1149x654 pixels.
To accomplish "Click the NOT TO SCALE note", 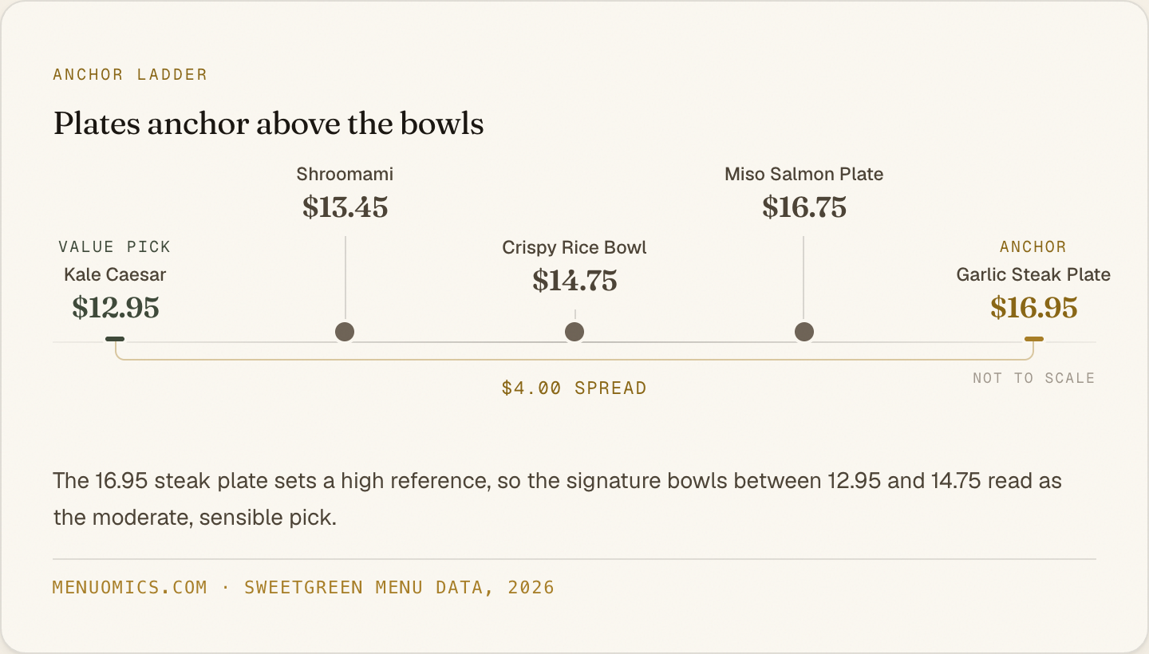I will click(1034, 378).
